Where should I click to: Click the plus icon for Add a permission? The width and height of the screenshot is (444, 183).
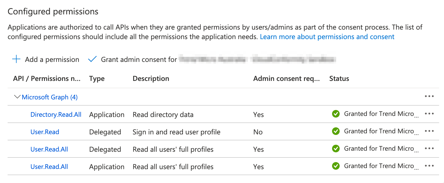click(16, 59)
